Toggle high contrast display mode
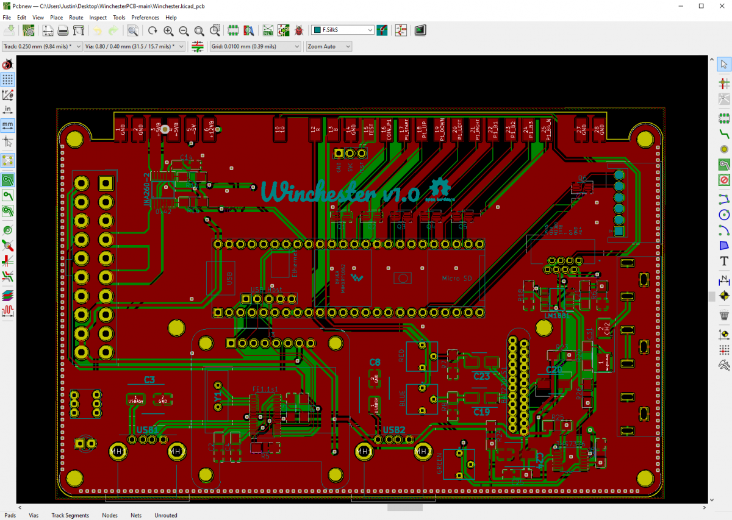This screenshot has height=520, width=732. (8, 277)
